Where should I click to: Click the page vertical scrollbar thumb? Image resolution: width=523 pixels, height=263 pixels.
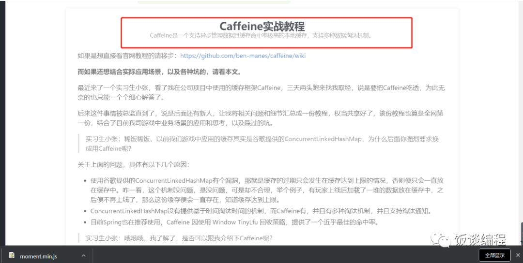point(521,233)
